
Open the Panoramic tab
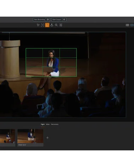[x=55, y=125]
